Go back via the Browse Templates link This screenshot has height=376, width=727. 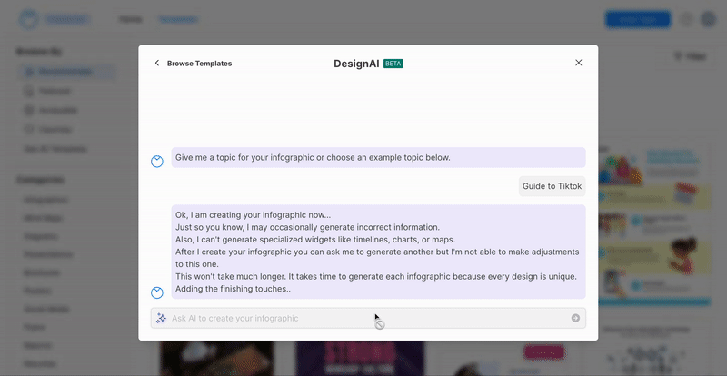(199, 64)
